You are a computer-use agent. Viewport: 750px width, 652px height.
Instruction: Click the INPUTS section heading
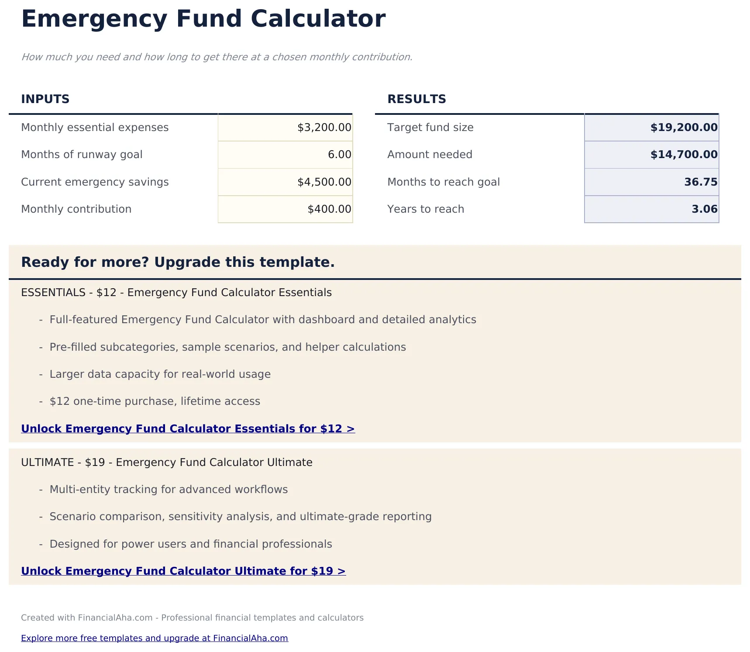click(x=45, y=99)
